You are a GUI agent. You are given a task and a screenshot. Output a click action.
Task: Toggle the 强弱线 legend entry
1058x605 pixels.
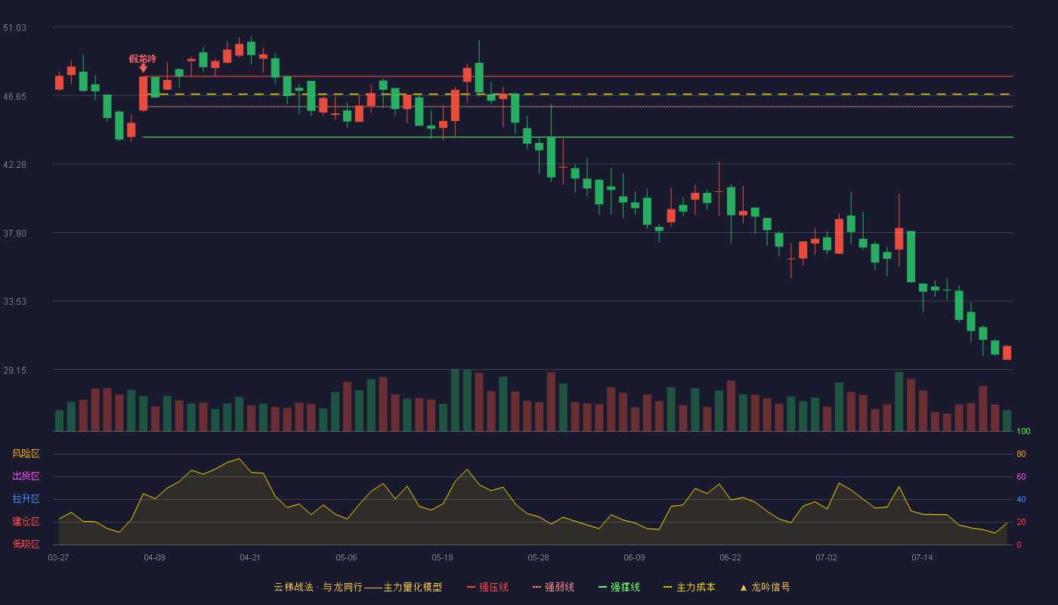pyautogui.click(x=553, y=587)
